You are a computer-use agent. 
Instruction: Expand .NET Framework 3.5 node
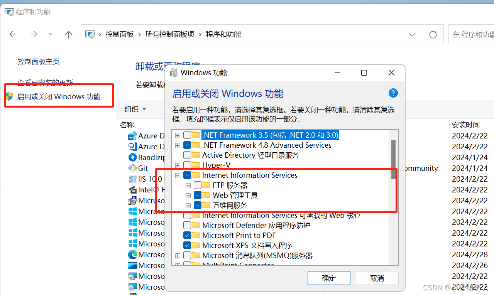click(178, 135)
